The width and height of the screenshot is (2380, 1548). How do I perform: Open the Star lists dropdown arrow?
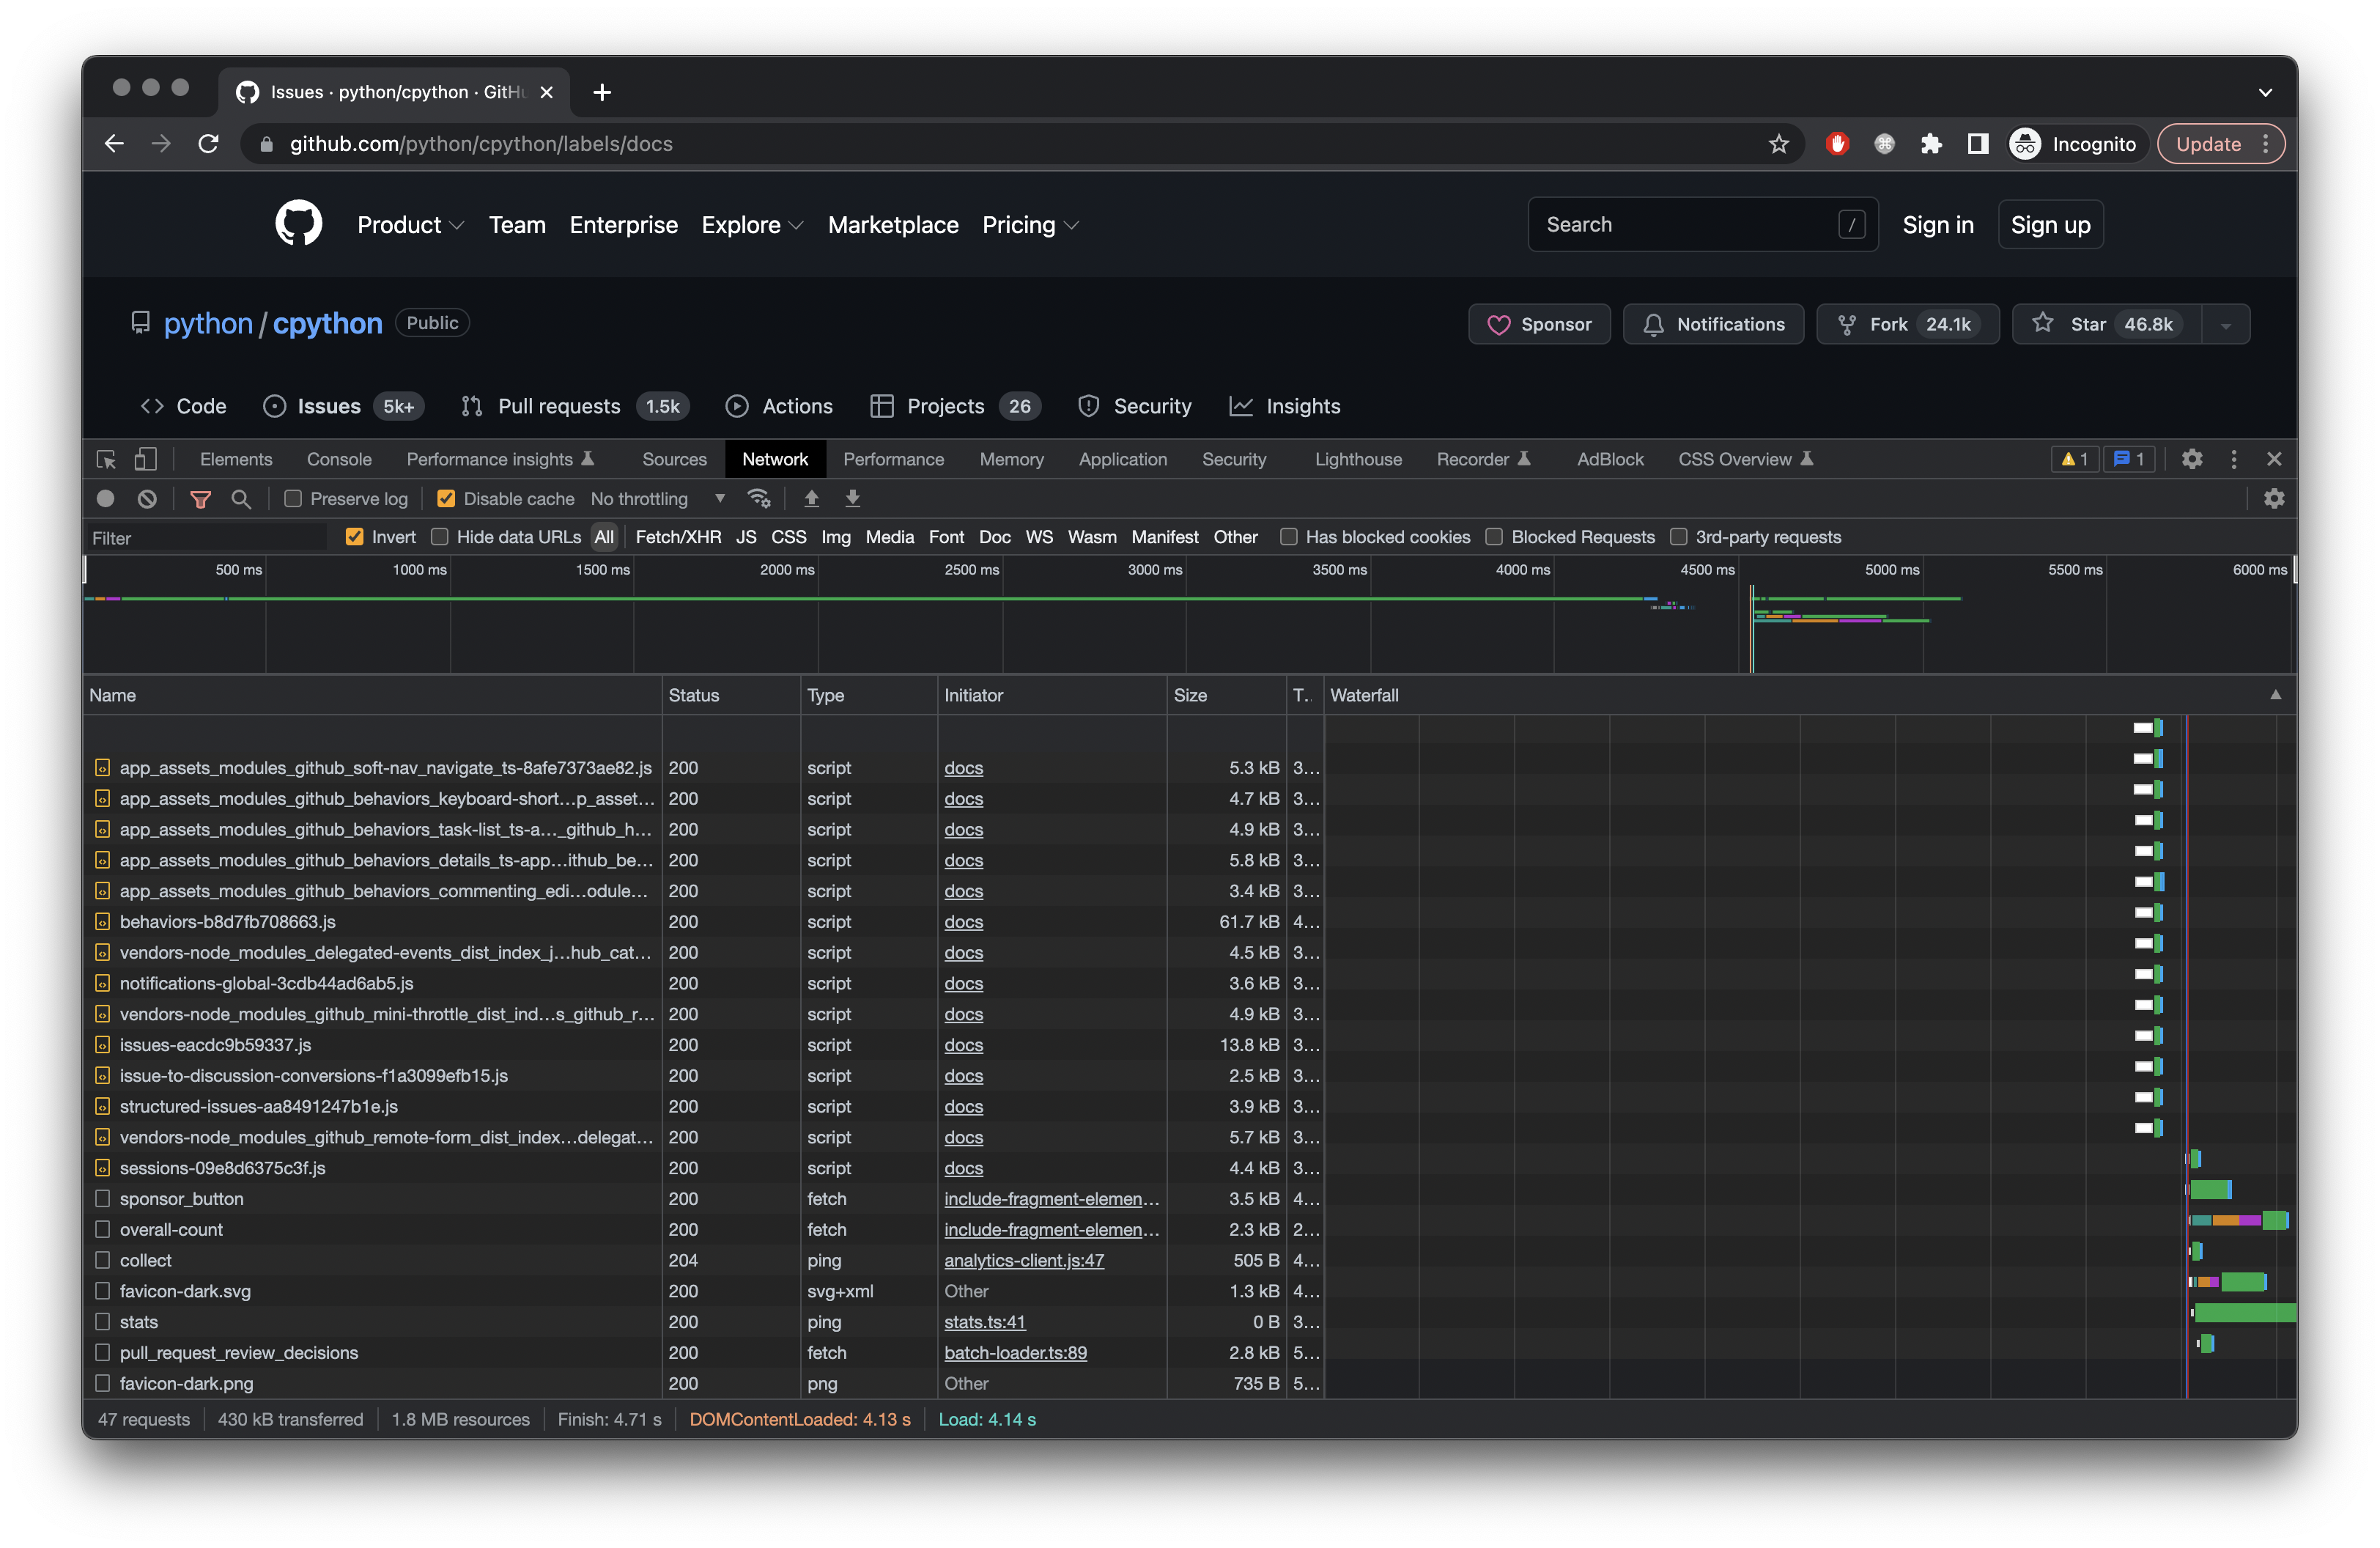point(2225,324)
